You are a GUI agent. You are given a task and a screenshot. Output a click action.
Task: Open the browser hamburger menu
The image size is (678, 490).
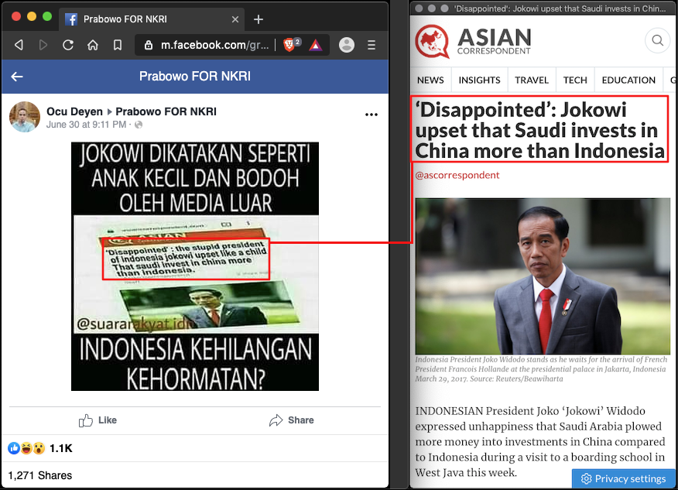372,45
